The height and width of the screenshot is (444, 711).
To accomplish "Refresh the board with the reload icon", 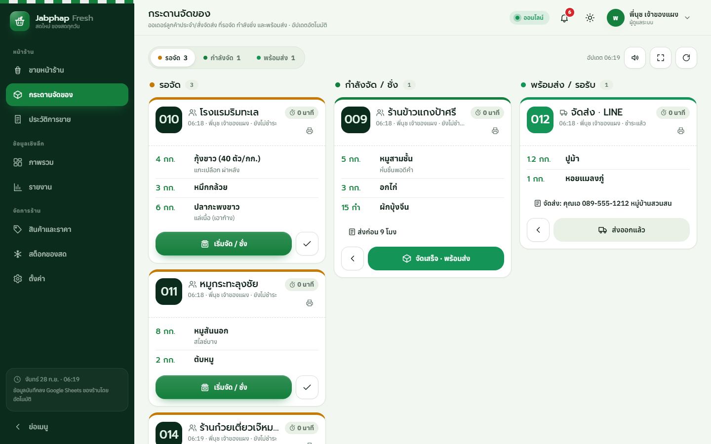I will pyautogui.click(x=686, y=58).
